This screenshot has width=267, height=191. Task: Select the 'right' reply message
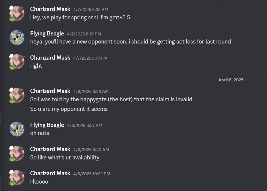36,66
